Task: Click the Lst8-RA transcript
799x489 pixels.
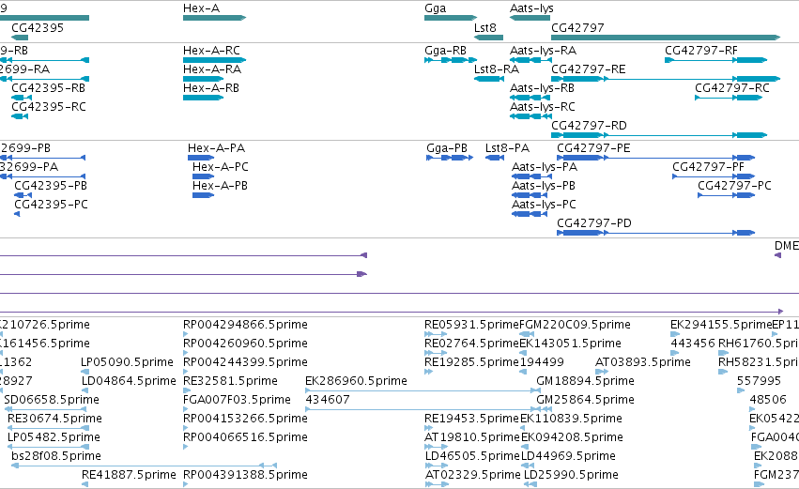Action: 488,79
